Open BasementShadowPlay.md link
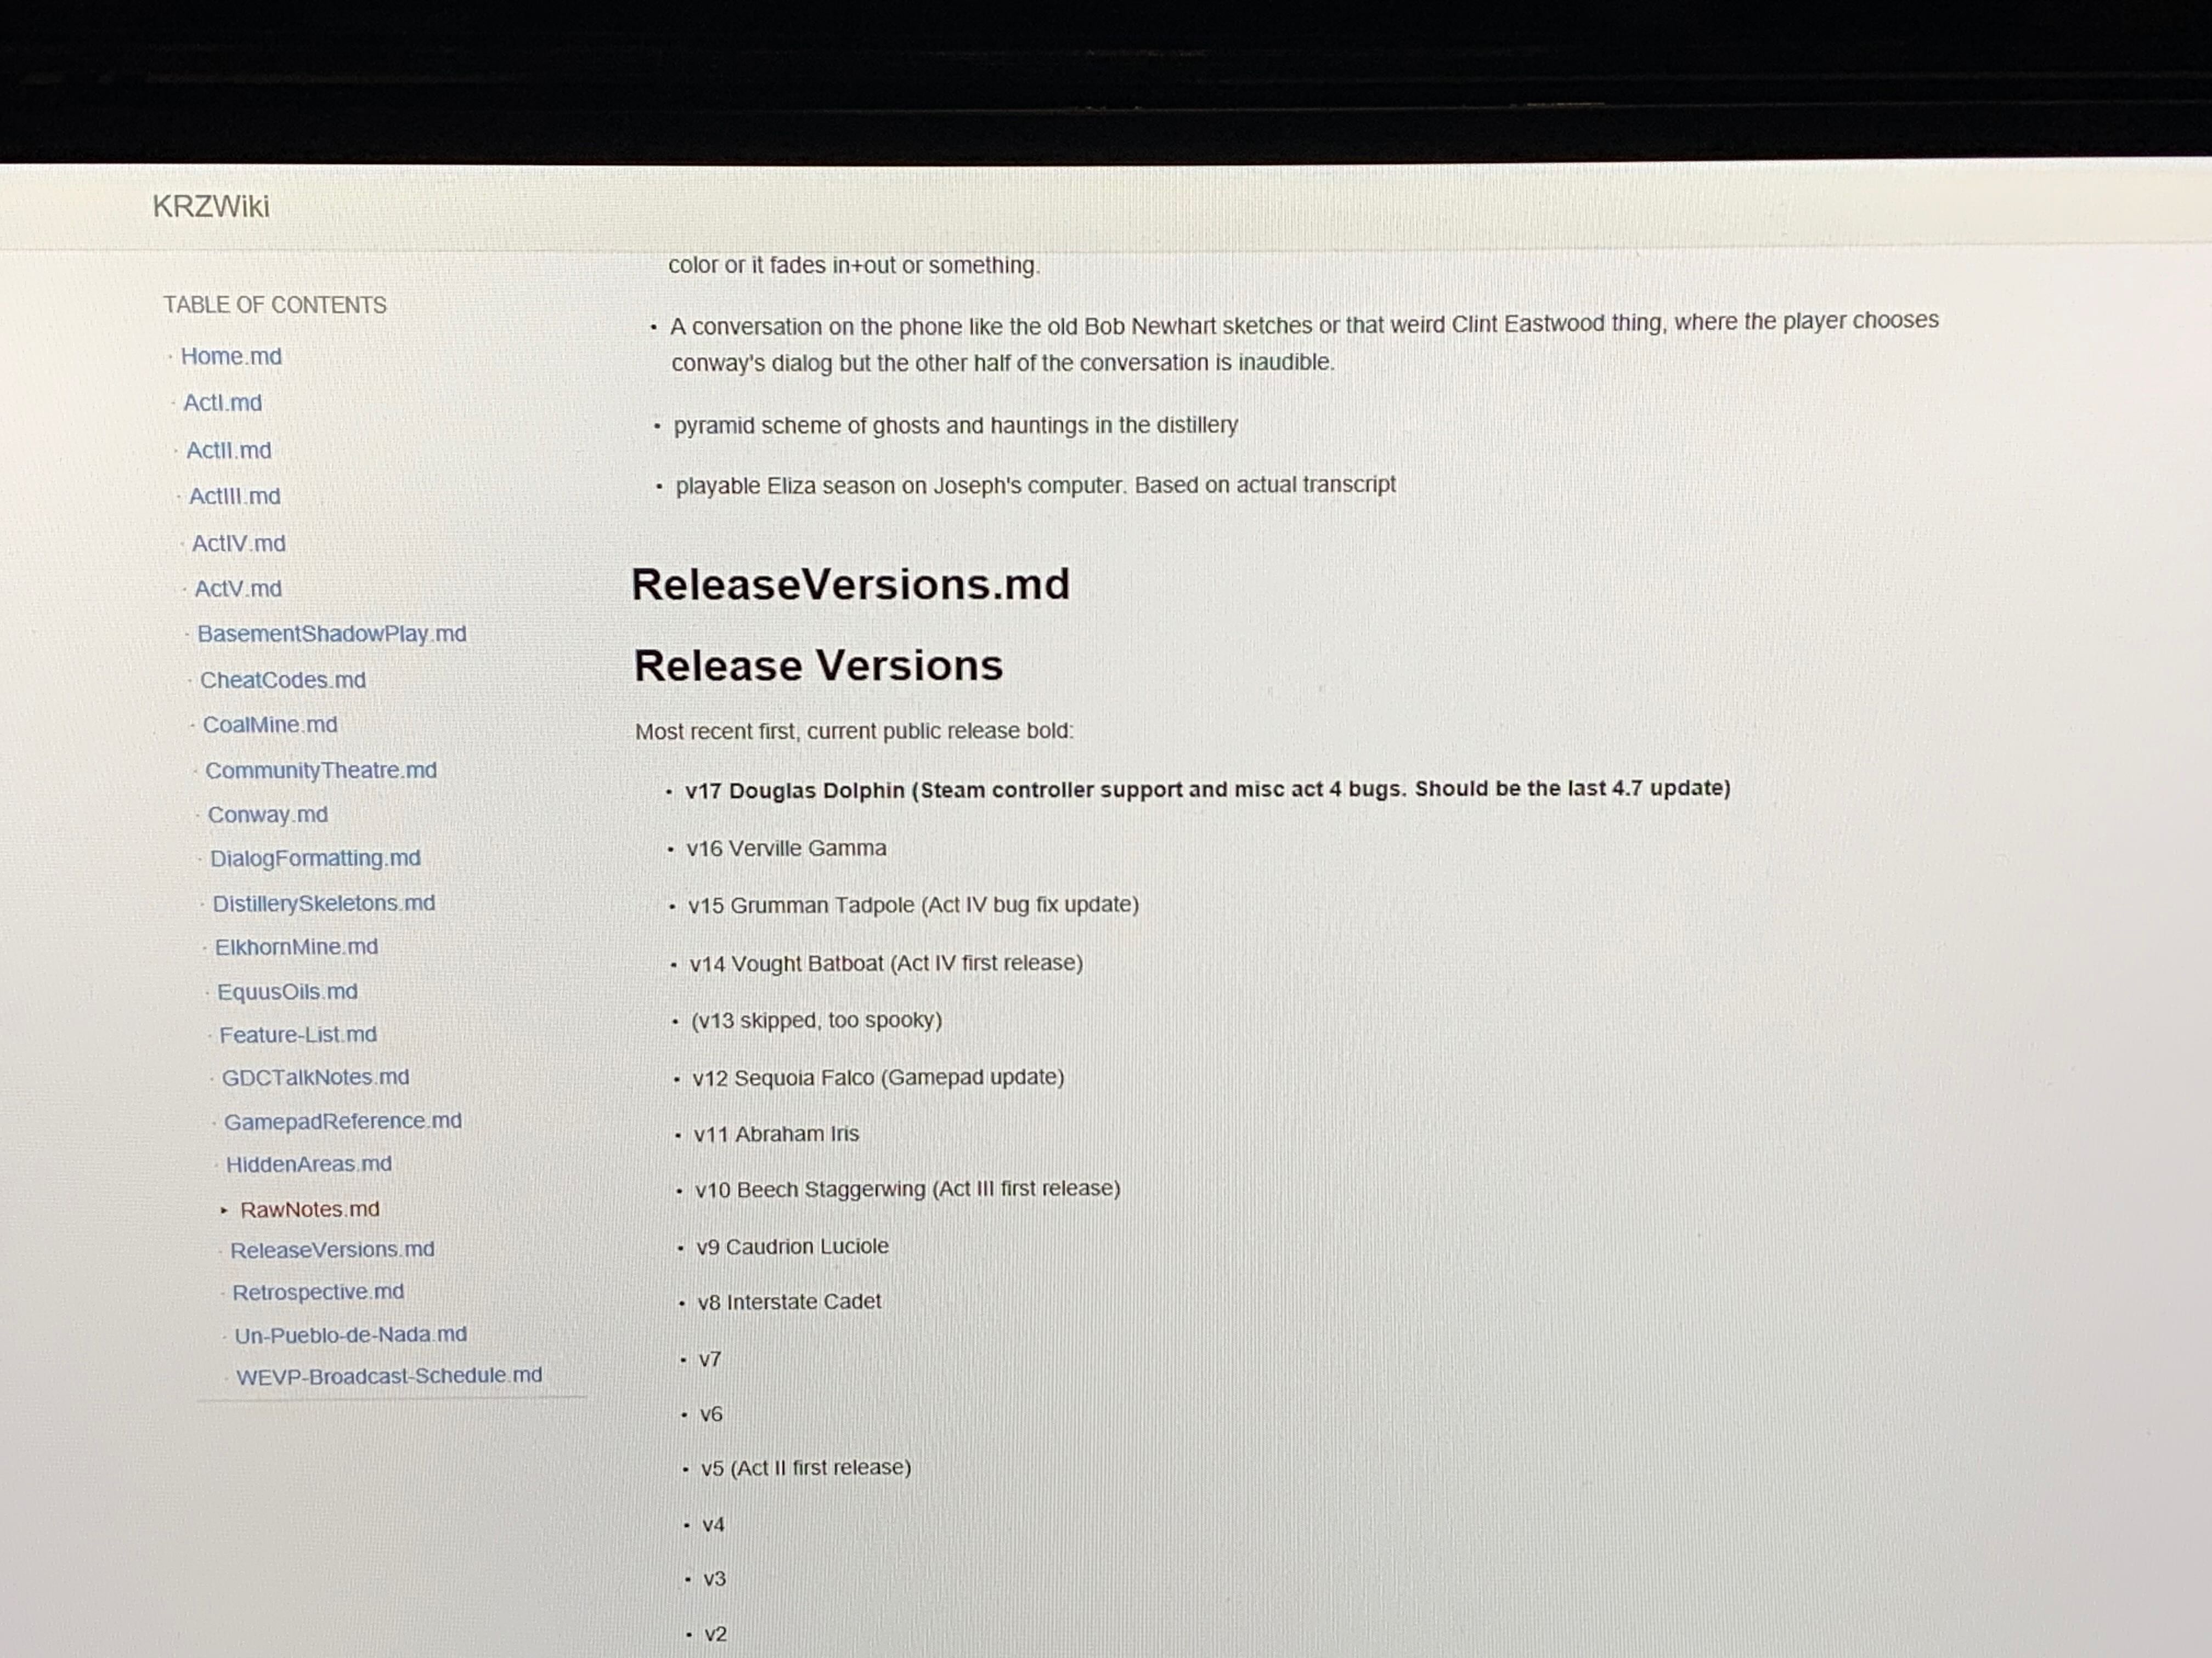 (x=331, y=634)
